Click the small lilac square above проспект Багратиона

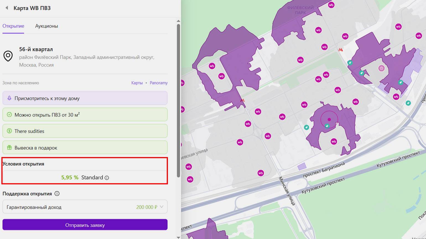point(302,166)
